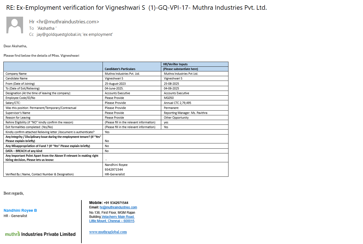Click the 'HR - Generalist' title under signature name

(x=15, y=216)
